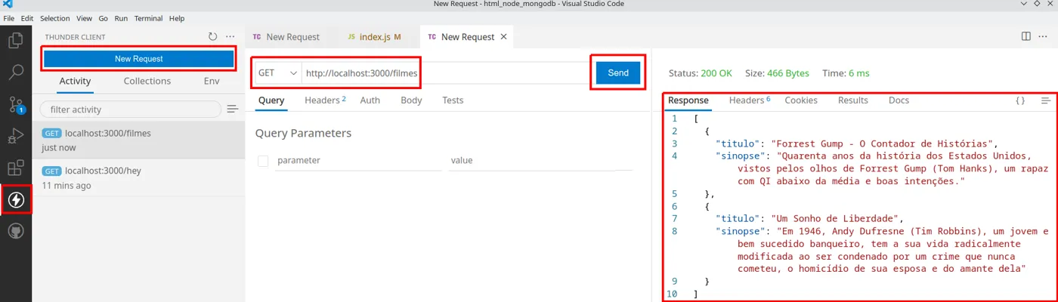1058x302 pixels.
Task: Open Thunder Client lightning icon
Action: (16, 200)
